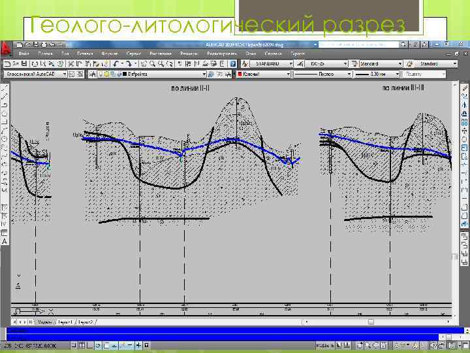Toggle the Defpoints layer freeze sun icon
Viewport: 470px width, 353px height.
pos(106,74)
